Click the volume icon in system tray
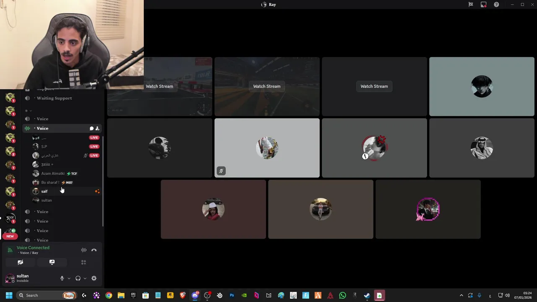Screen dimensions: 537x302 507,295
